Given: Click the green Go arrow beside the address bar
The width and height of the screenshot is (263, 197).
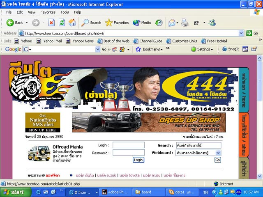Looking at the screenshot, I should point(249,33).
